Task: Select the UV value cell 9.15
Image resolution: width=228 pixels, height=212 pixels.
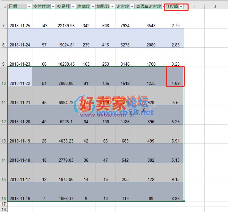Action: pos(175,179)
